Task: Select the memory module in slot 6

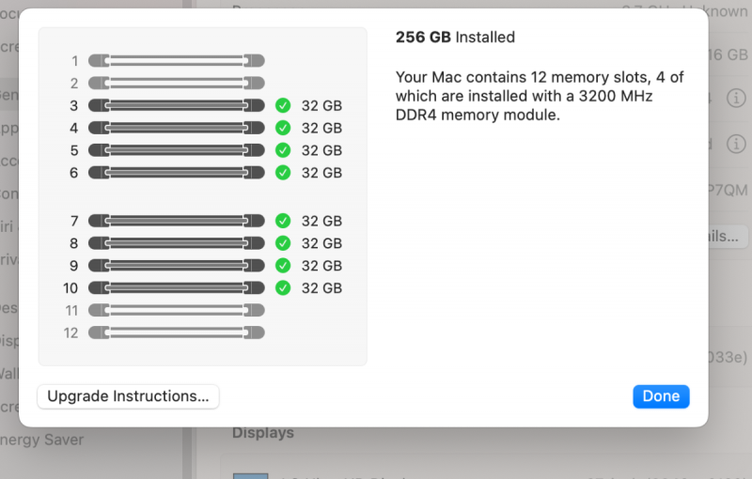Action: (x=176, y=173)
